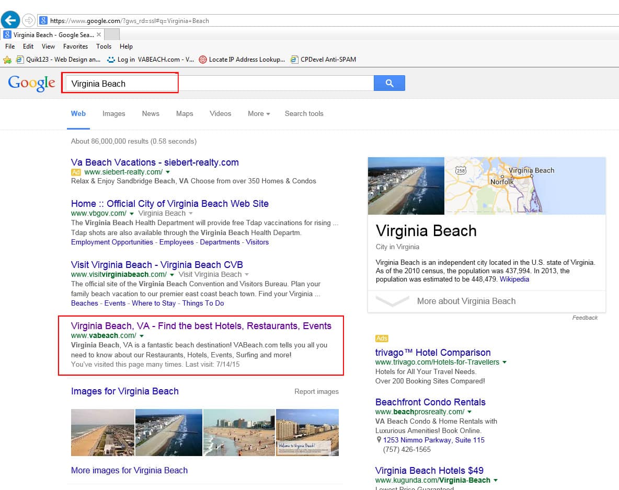Open Visit Virginia Beach CVB result

coord(157,265)
